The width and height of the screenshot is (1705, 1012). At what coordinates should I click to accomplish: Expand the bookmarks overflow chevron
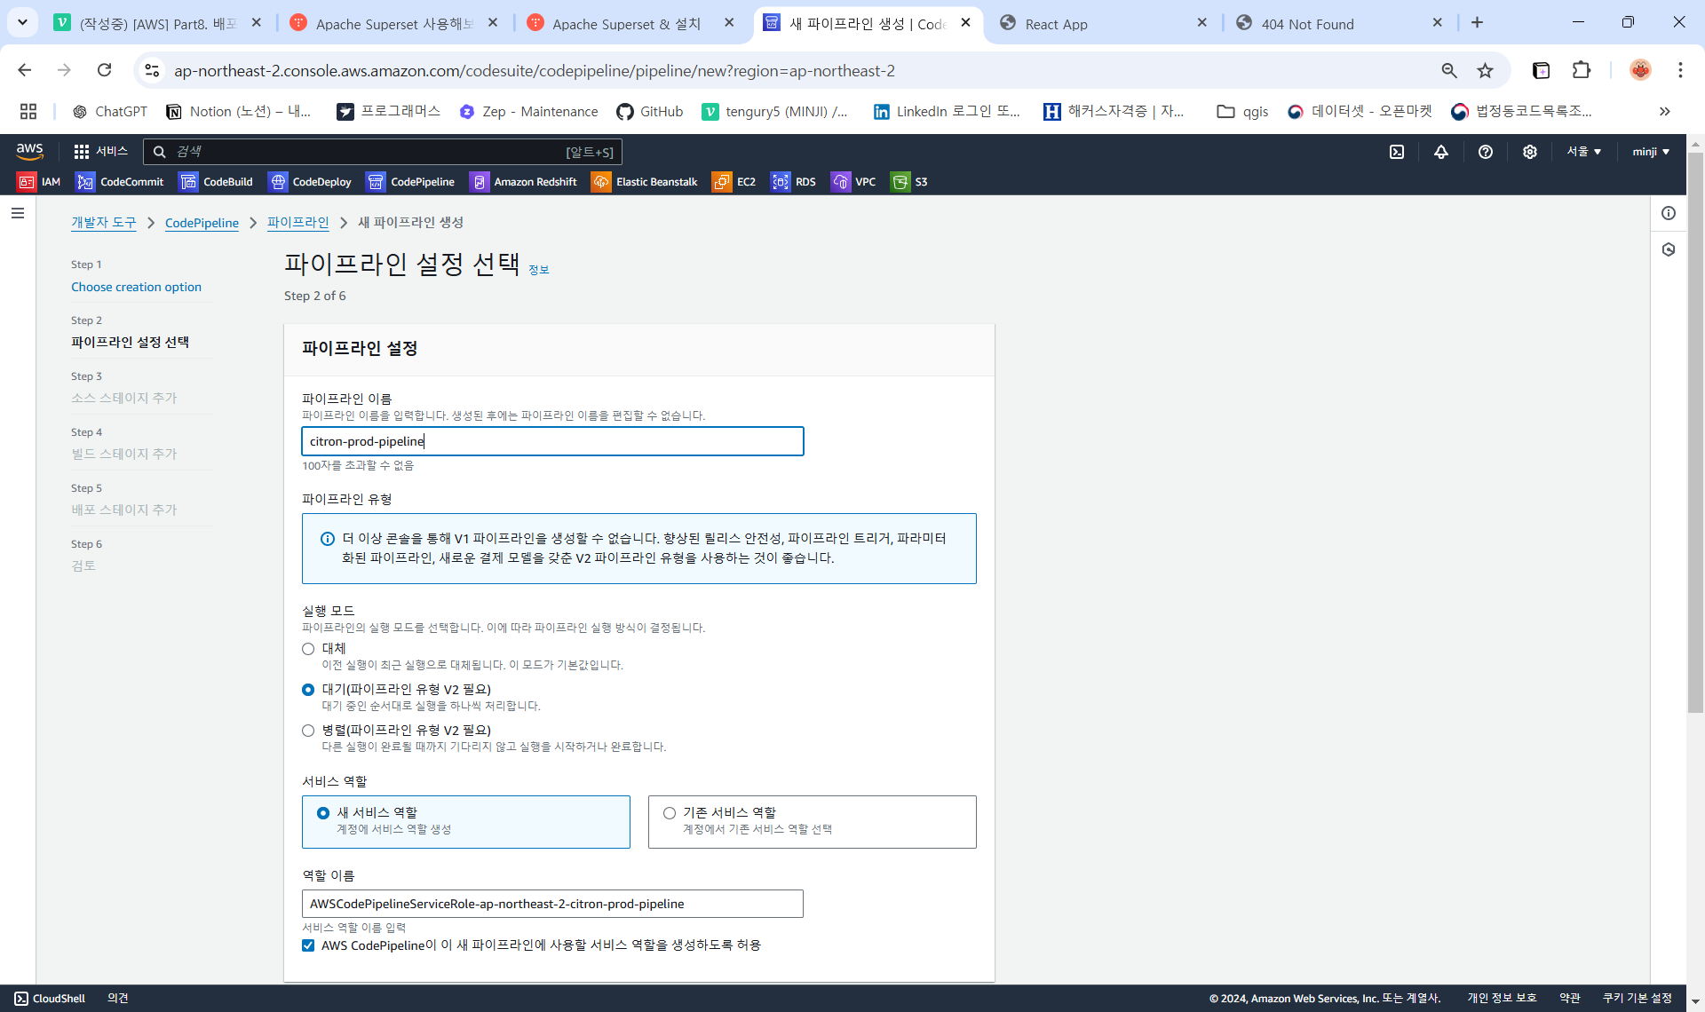click(1664, 111)
